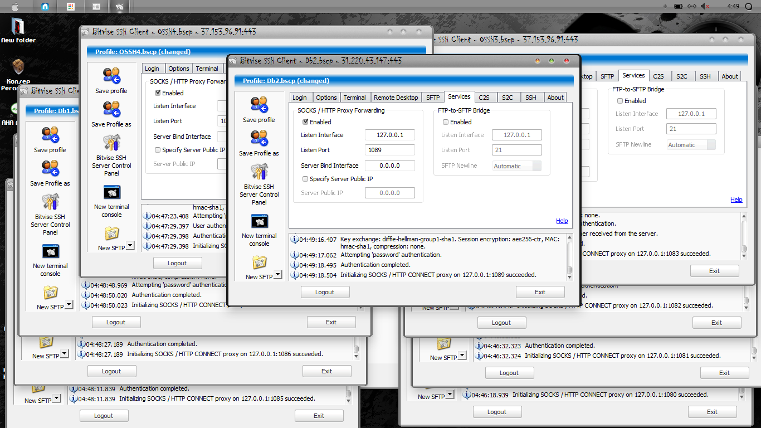The height and width of the screenshot is (428, 761).
Task: Click the colorful grid icon in top bar
Action: (70, 6)
